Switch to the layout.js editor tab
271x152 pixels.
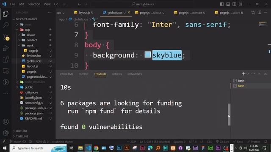click(x=84, y=12)
